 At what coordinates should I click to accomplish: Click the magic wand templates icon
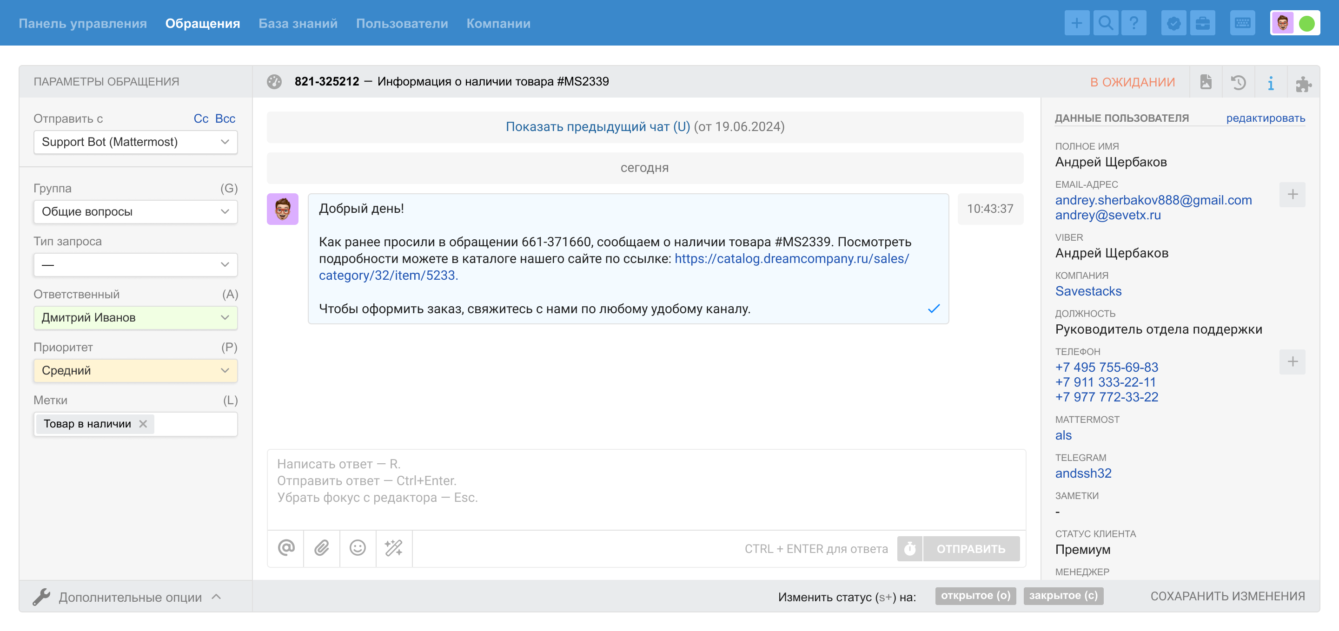click(x=393, y=548)
